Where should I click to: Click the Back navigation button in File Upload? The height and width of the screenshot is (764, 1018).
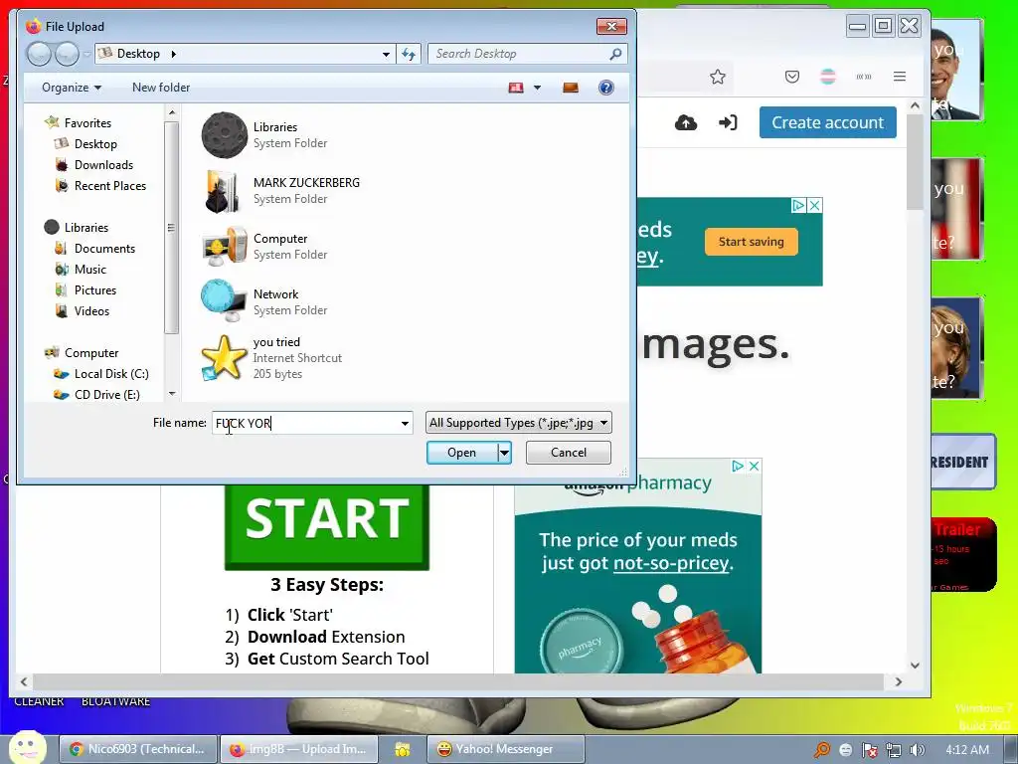(x=39, y=54)
